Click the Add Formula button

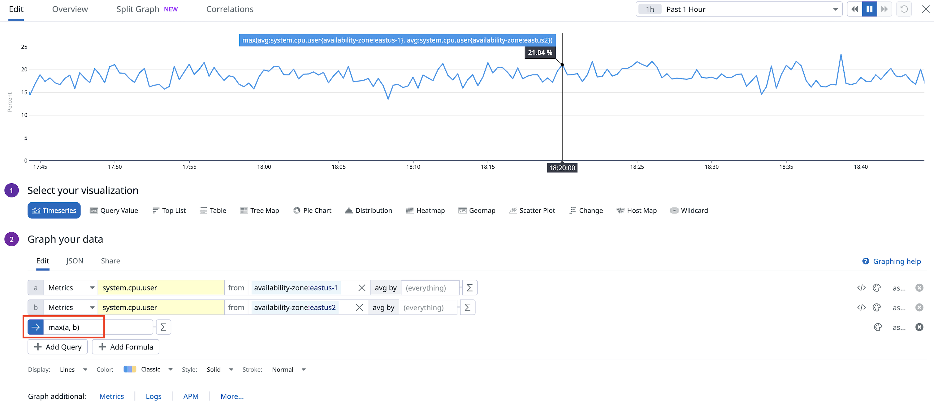pyautogui.click(x=125, y=347)
